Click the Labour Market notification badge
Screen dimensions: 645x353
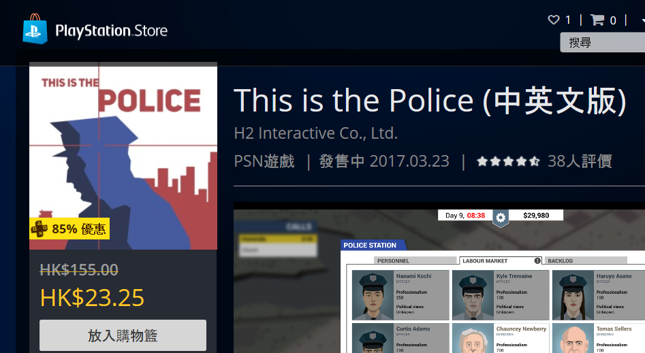pyautogui.click(x=537, y=260)
